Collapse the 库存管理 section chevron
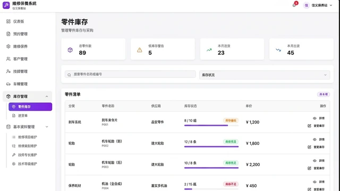 point(47,97)
